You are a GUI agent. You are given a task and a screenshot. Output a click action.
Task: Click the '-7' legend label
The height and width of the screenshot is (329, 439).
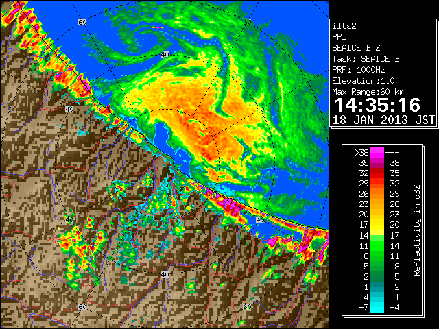[x=364, y=308]
